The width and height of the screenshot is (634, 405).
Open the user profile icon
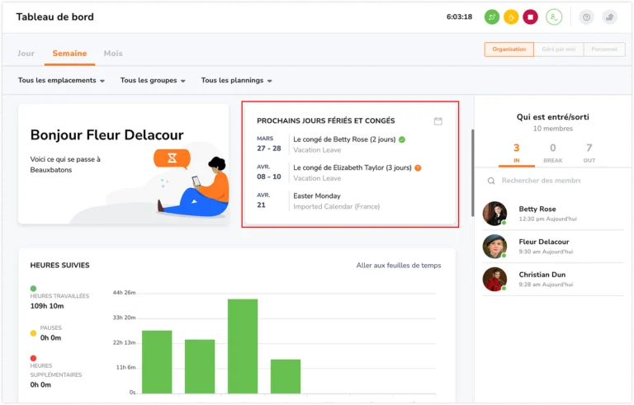pos(554,17)
